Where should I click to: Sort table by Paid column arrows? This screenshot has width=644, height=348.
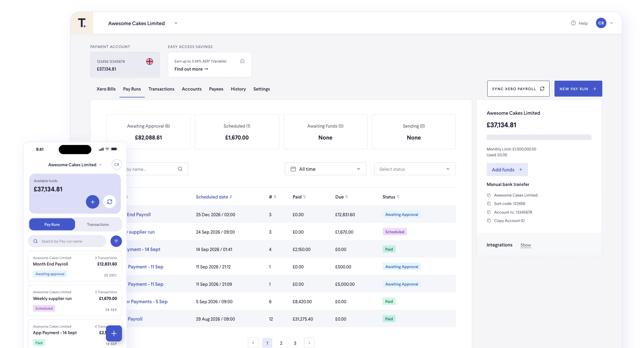click(x=304, y=197)
